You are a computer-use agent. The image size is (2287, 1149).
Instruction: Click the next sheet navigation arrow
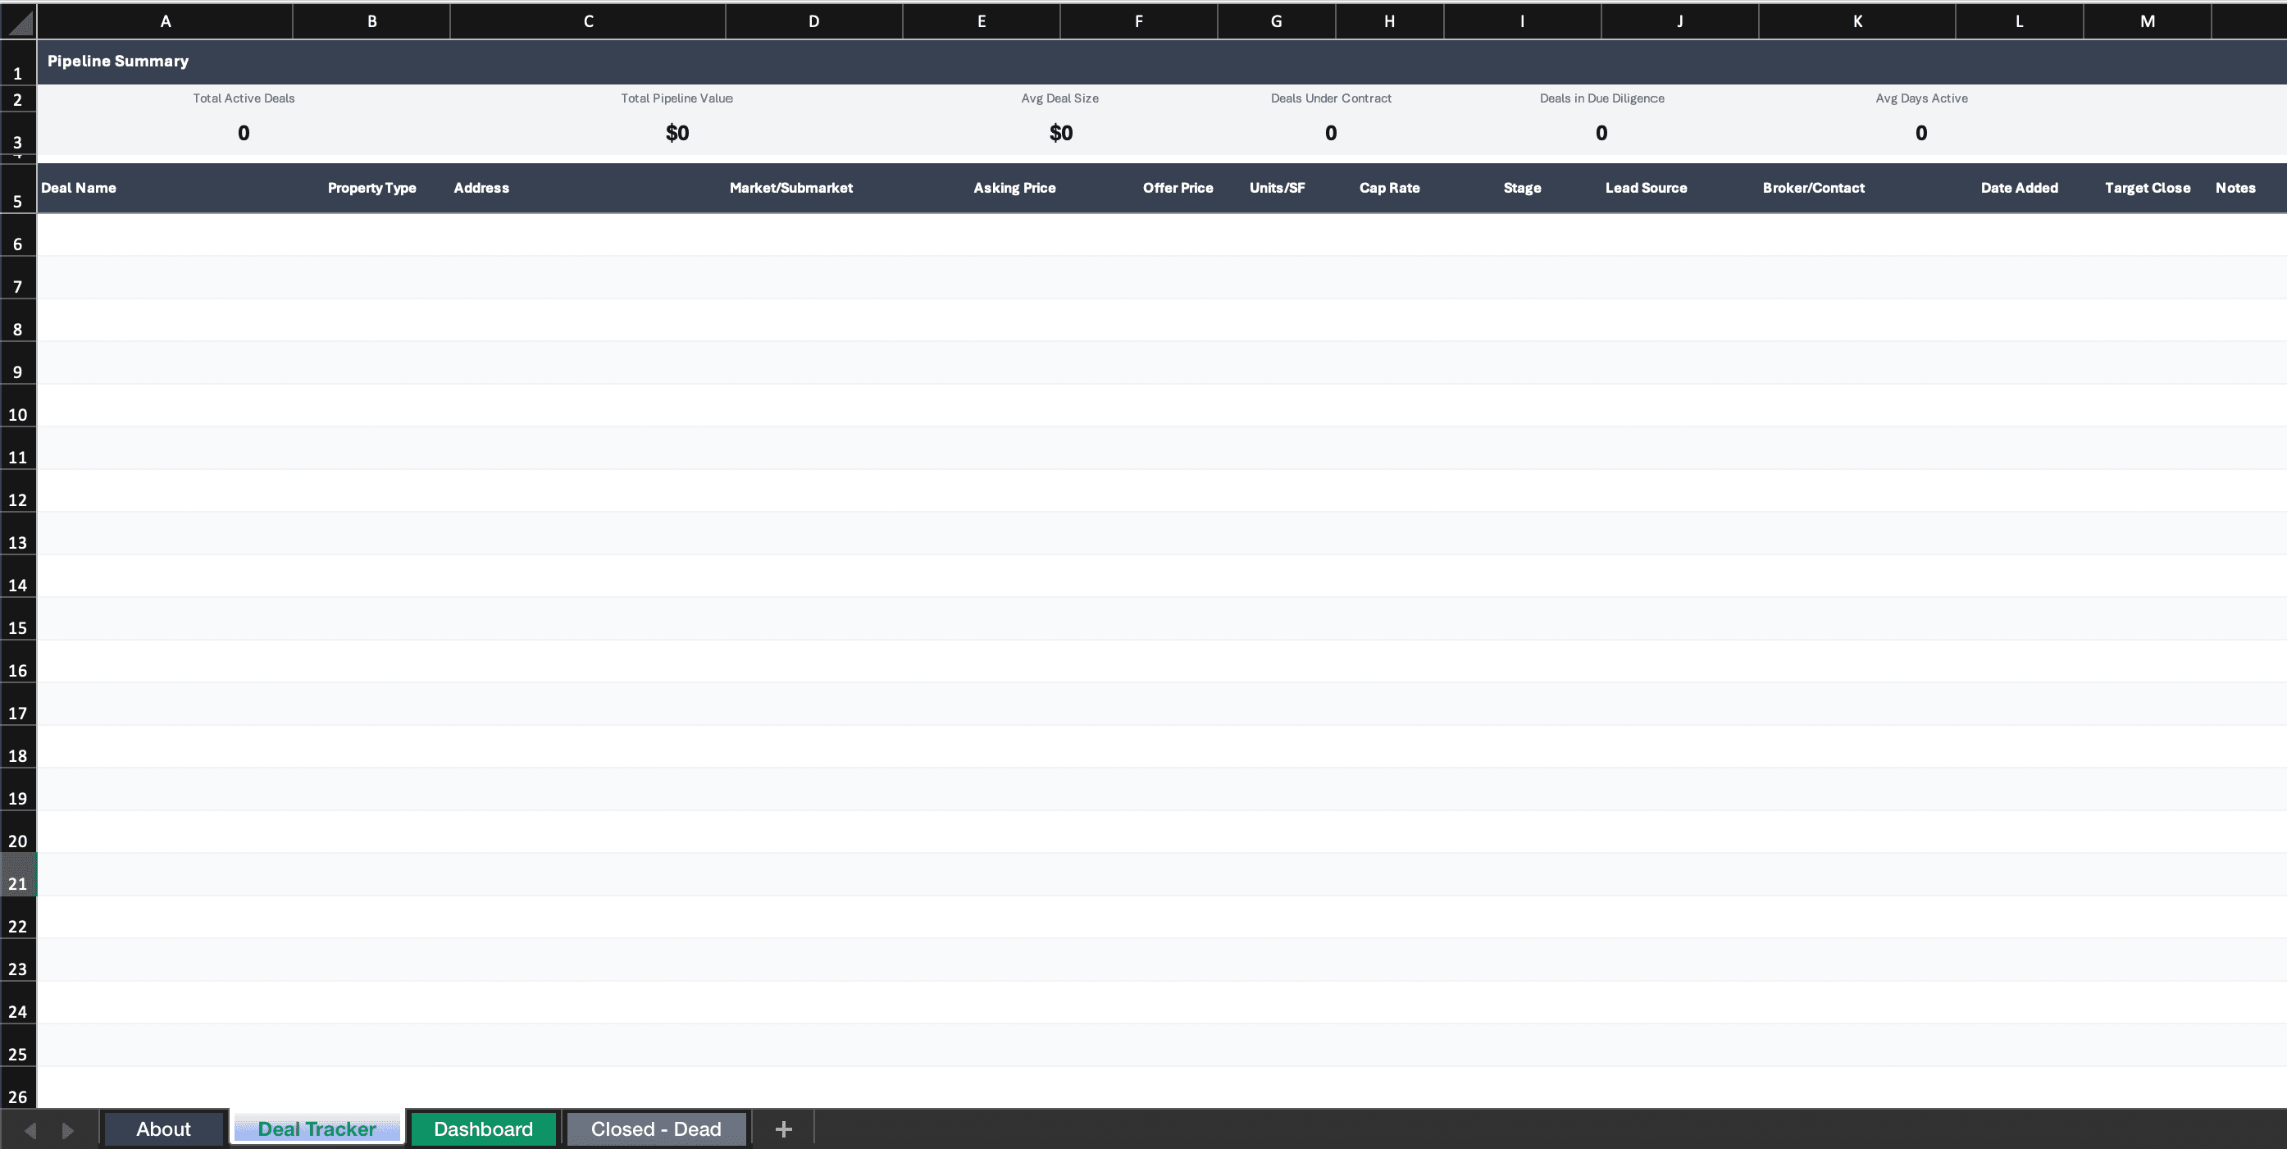tap(67, 1128)
